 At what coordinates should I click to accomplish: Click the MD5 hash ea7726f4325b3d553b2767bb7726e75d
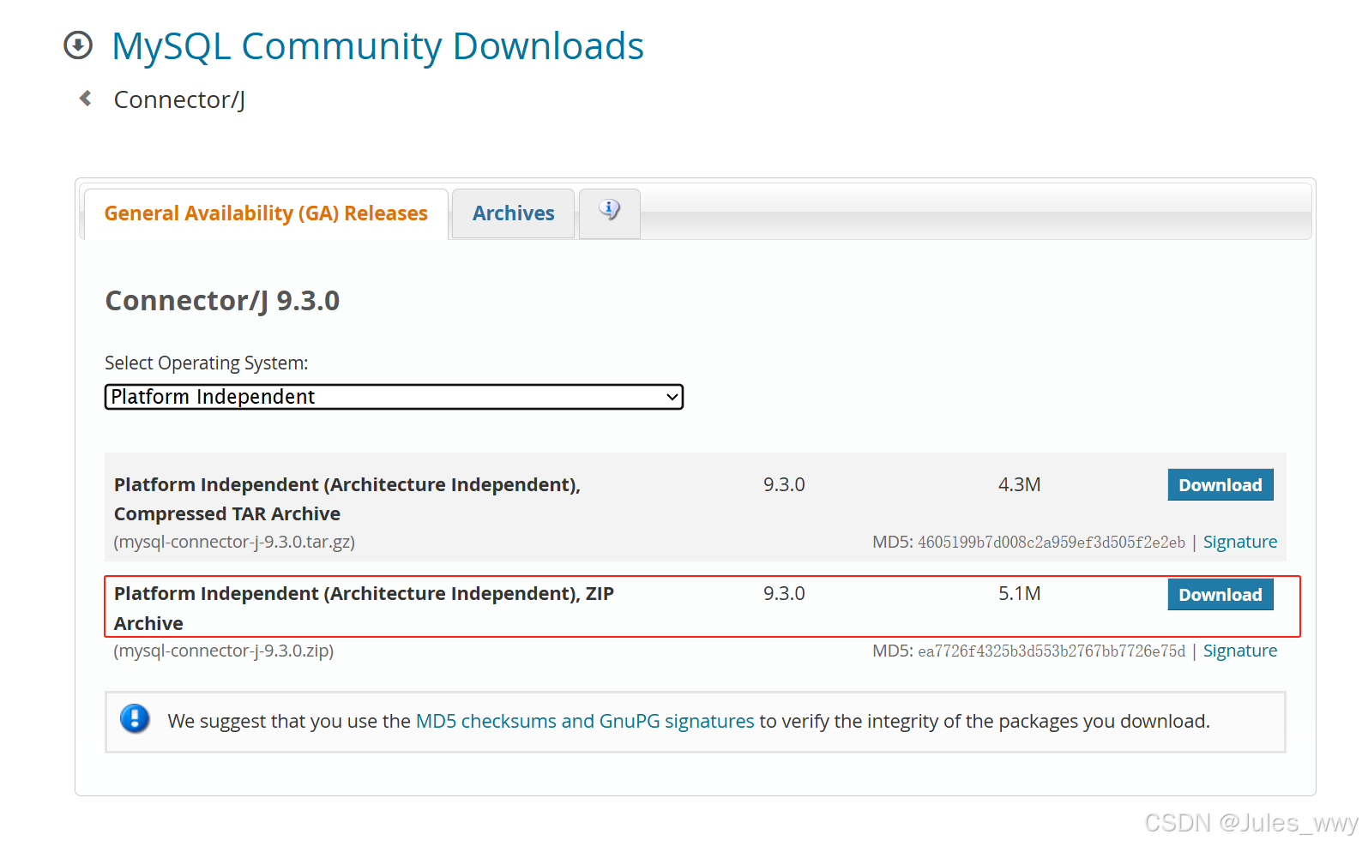point(1051,651)
